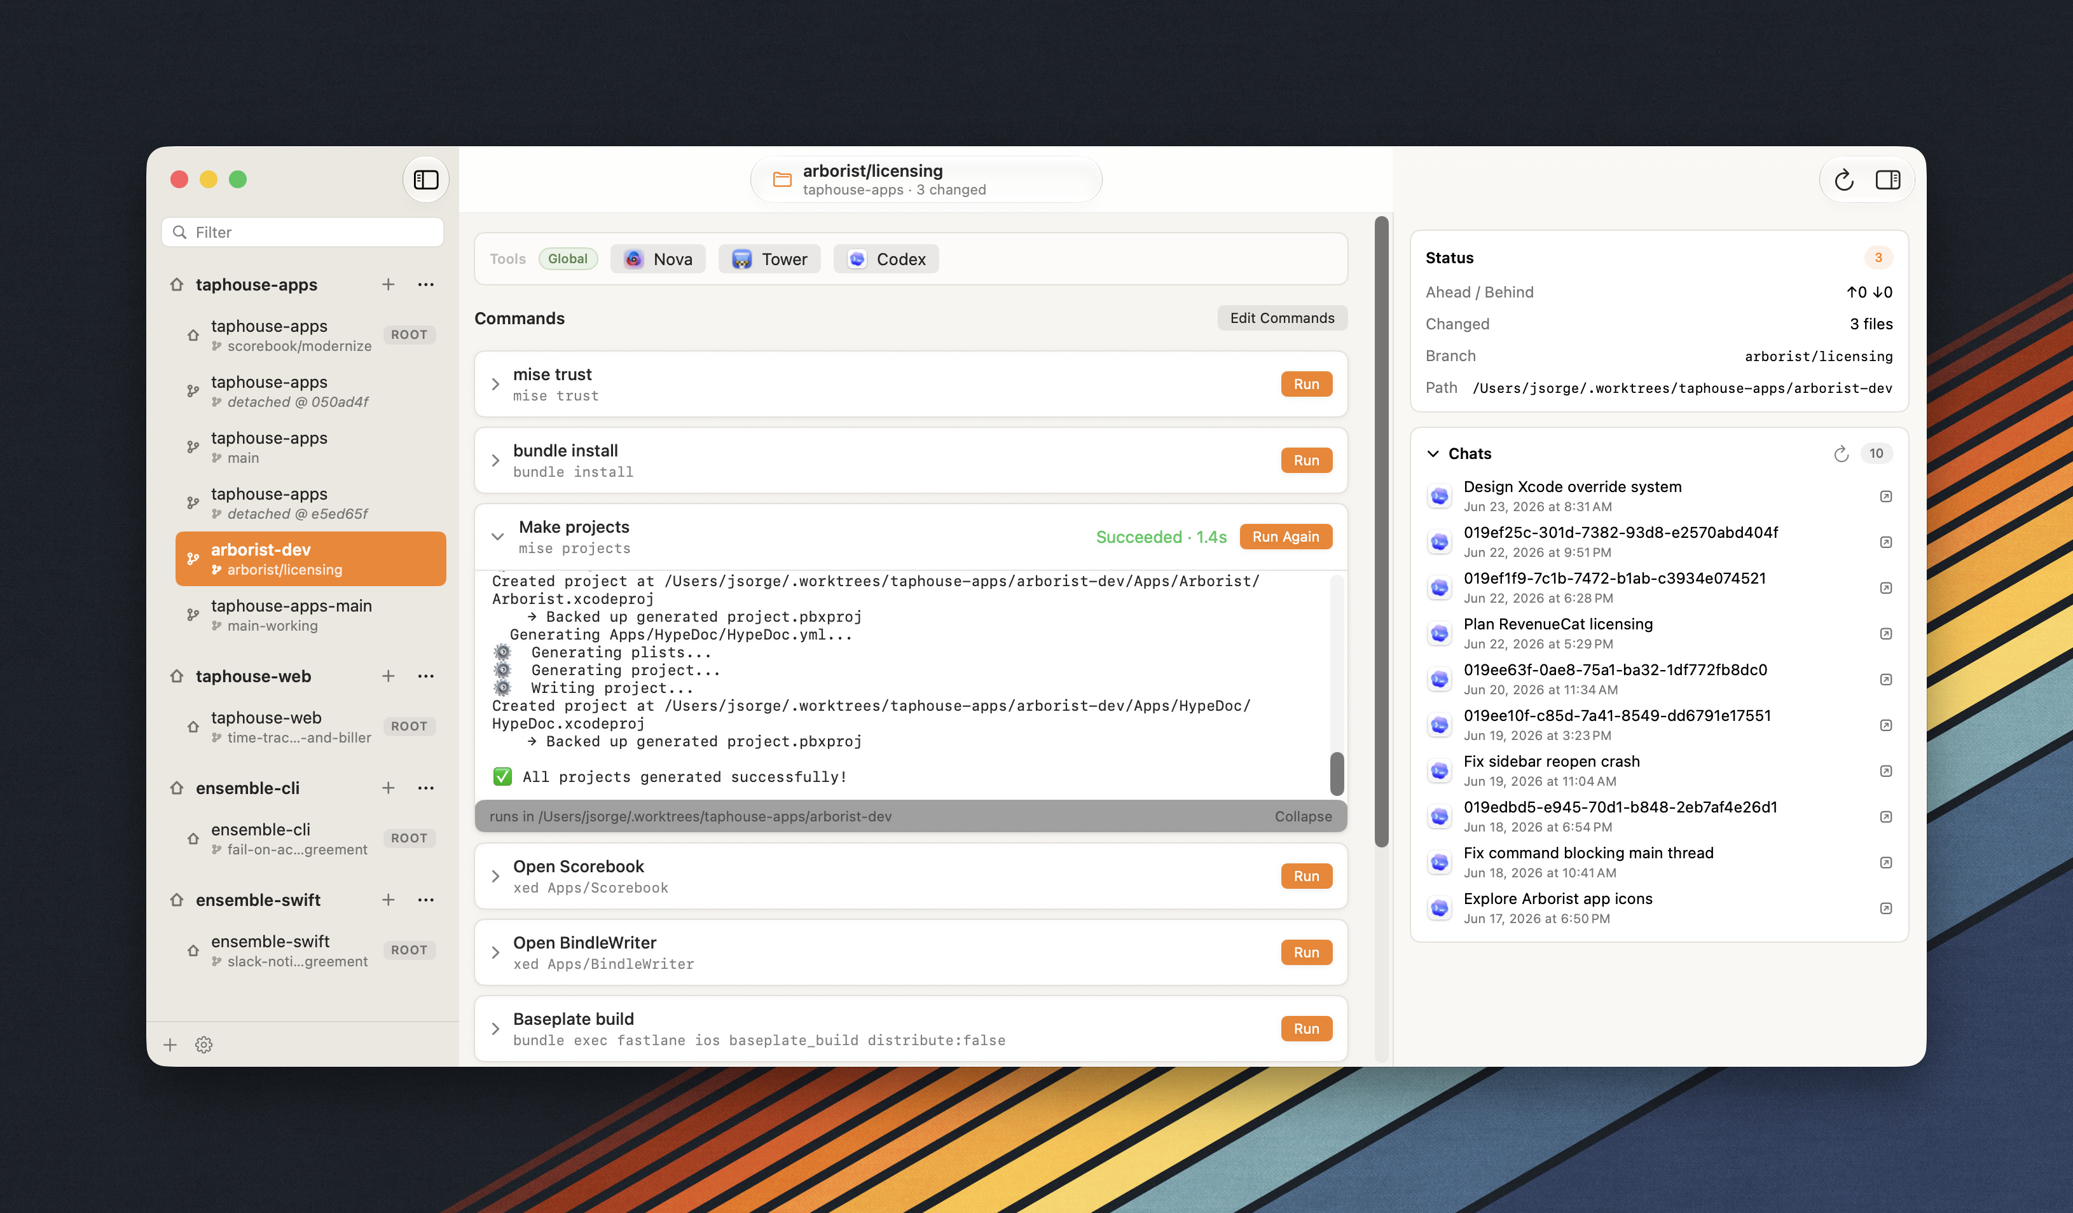This screenshot has width=2073, height=1213.
Task: Open 'Fix command blocking main thread' chat externally
Action: tap(1886, 862)
